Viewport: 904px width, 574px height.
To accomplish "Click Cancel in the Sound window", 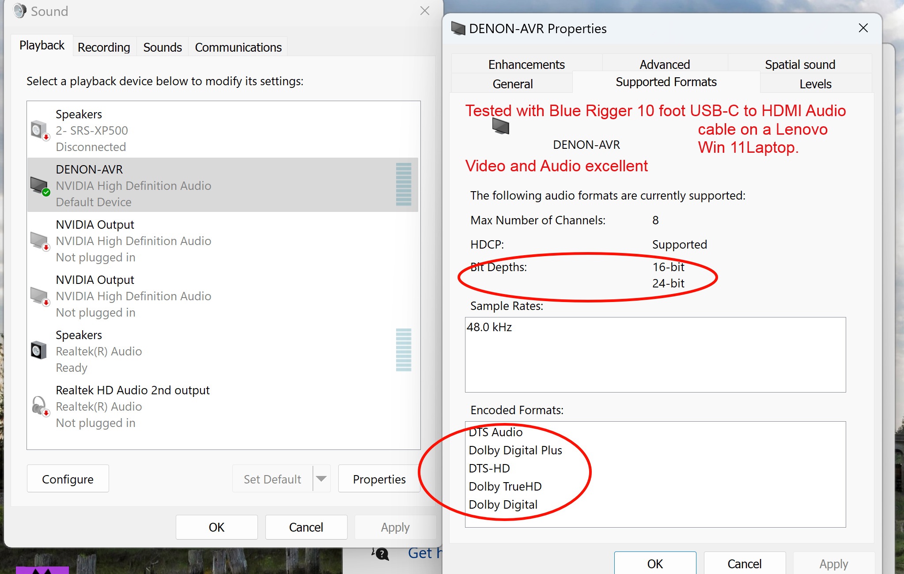I will pos(306,527).
